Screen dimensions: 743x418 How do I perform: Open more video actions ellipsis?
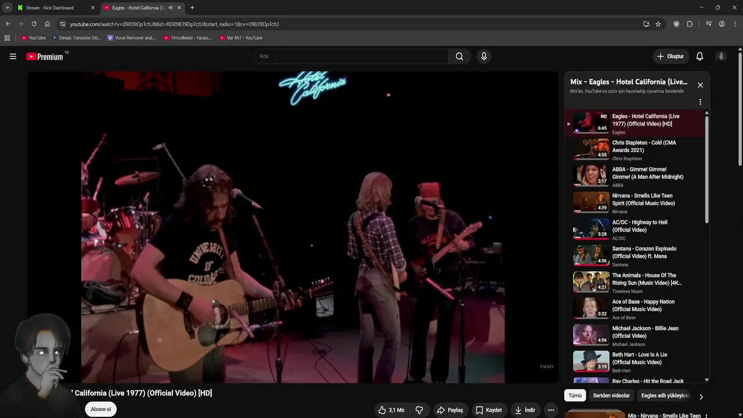point(551,410)
